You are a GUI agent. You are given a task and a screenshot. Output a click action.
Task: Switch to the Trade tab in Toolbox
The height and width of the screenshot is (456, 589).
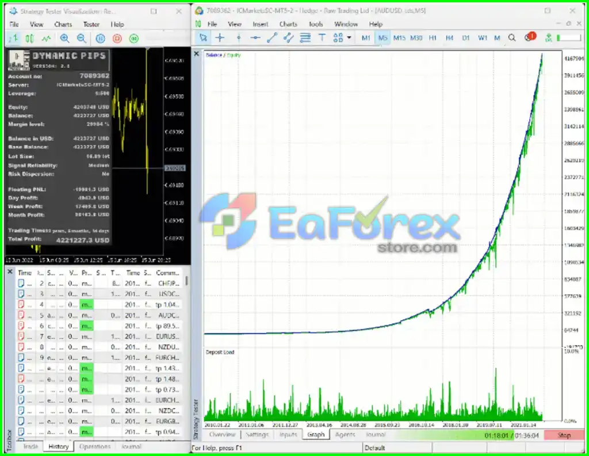30,446
